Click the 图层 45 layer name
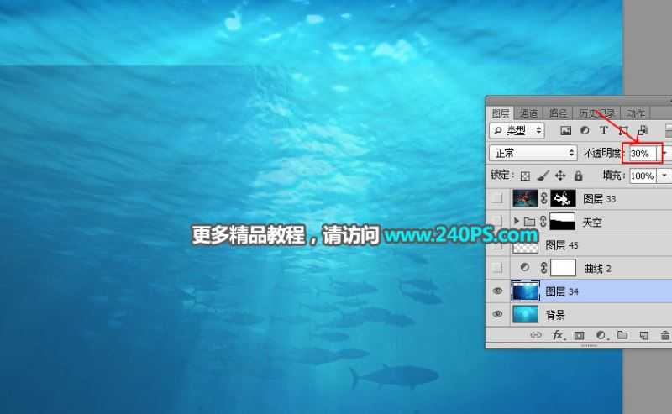Screen dimensions: 672x414 (562, 245)
